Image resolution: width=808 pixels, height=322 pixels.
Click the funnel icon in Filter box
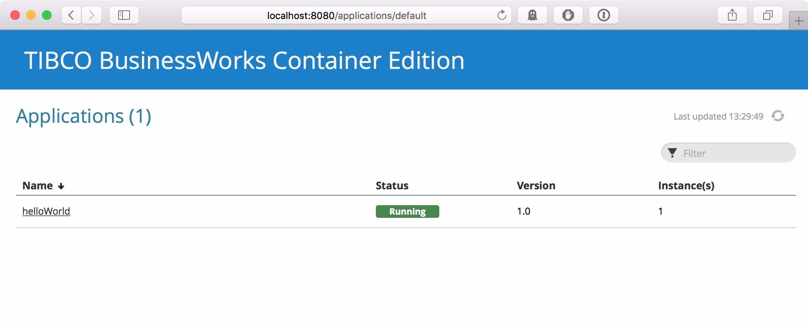tap(672, 153)
